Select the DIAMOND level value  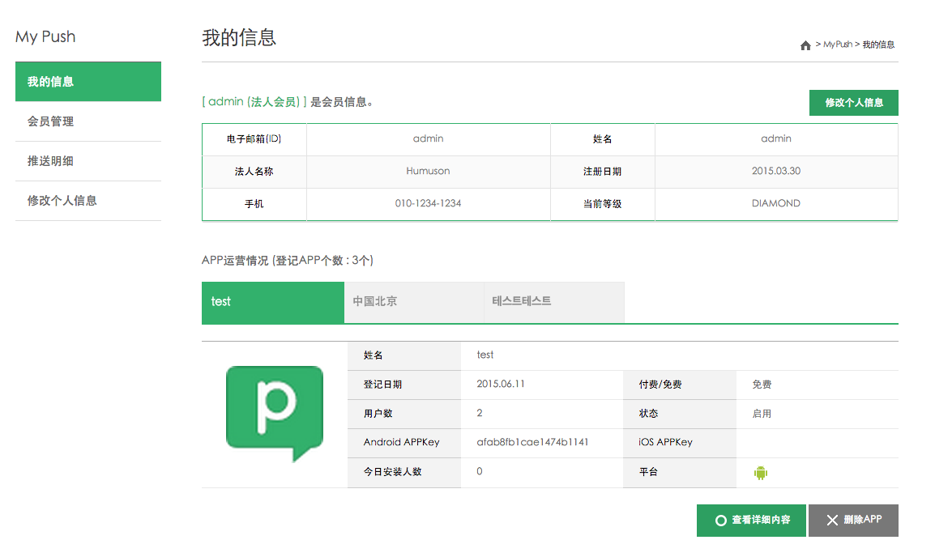[x=776, y=204]
